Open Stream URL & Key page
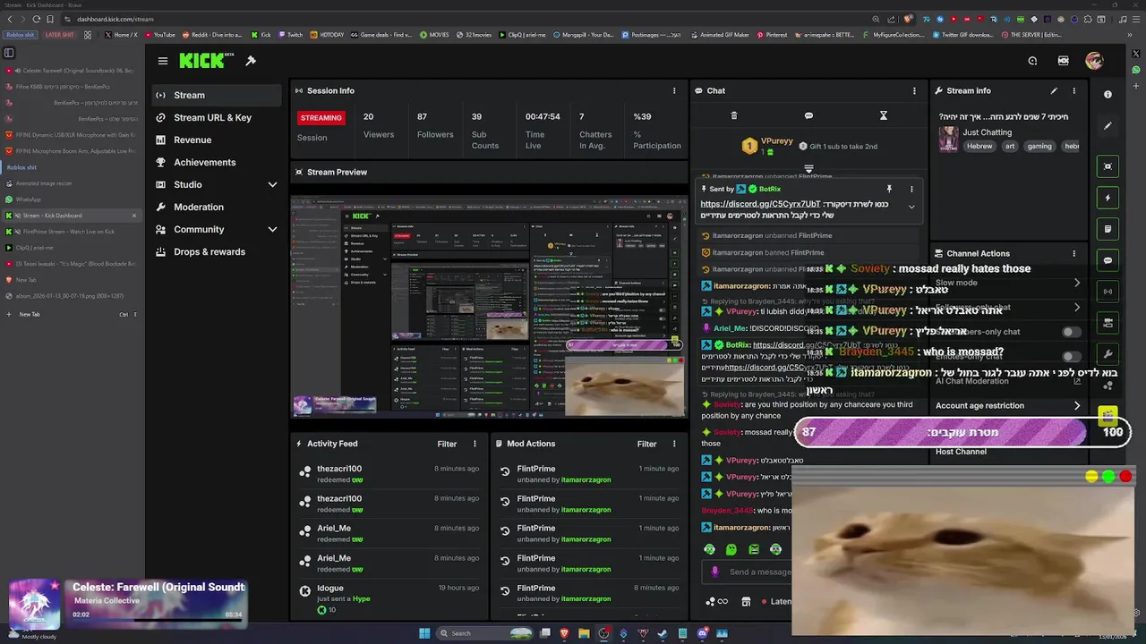 click(216, 117)
